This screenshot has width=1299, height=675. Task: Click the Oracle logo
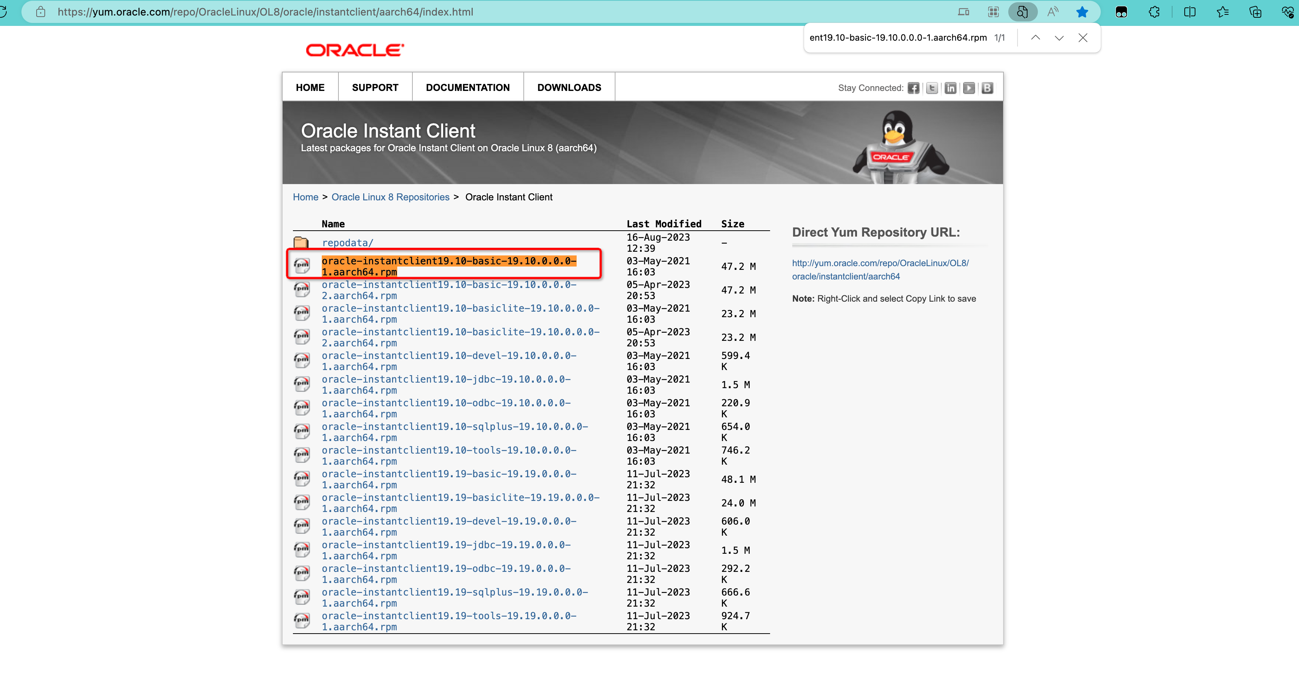354,50
